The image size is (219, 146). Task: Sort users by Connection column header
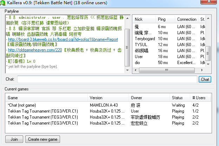pos(187,19)
